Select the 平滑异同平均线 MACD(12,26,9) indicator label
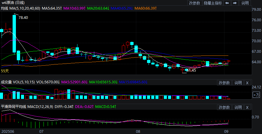This screenshot has height=134, width=262. coord(27,106)
